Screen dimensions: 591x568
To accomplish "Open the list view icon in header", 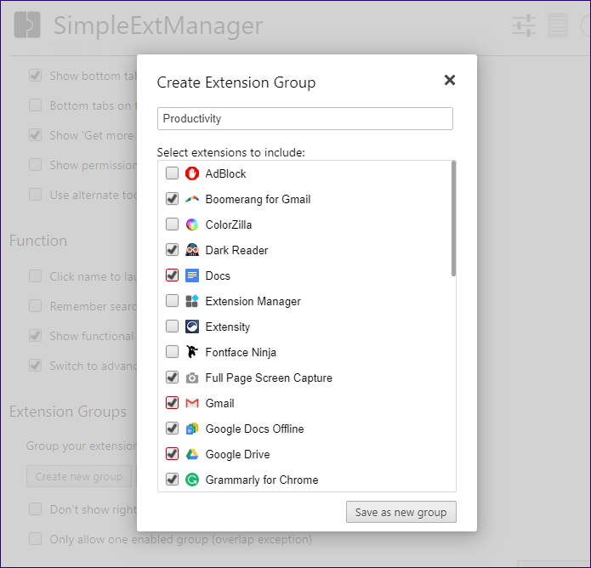I will click(x=558, y=26).
